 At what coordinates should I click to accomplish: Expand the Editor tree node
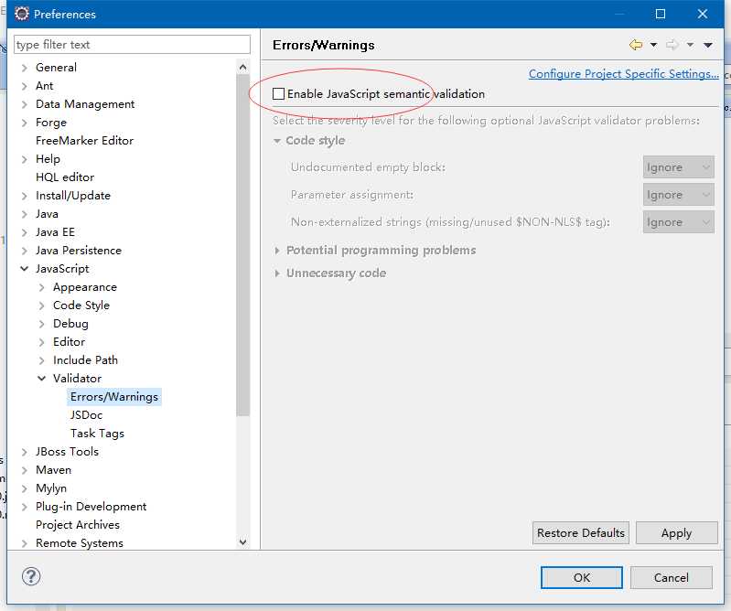tap(41, 342)
